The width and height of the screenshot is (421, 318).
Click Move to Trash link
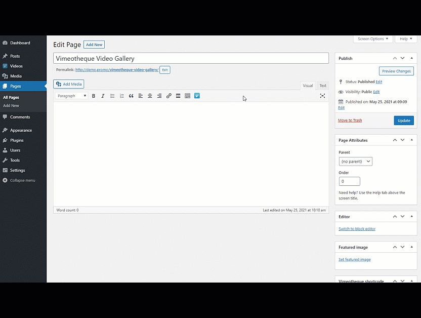pos(350,121)
